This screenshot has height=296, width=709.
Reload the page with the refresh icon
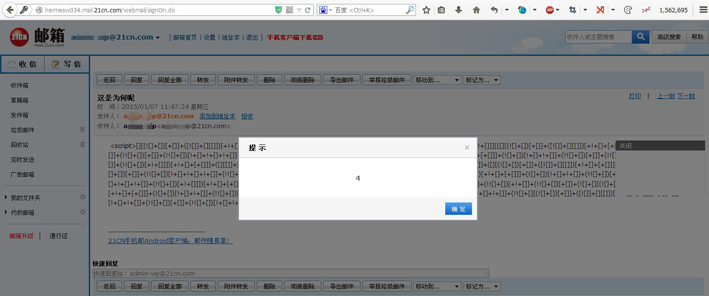click(308, 10)
